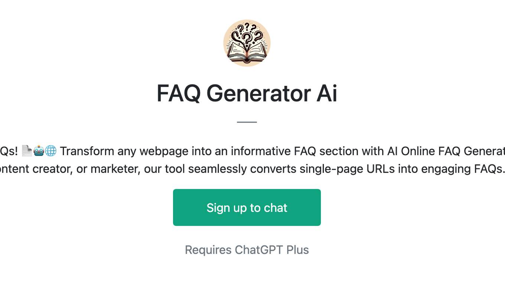The image size is (505, 283).
Task: Click the Ai word ending the title
Action: pos(327,93)
